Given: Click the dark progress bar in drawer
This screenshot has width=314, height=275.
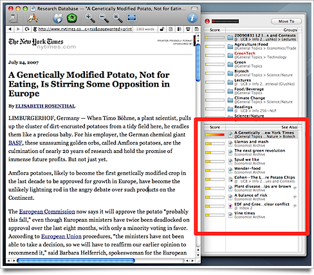Looking at the screenshot, I should [x=225, y=21].
